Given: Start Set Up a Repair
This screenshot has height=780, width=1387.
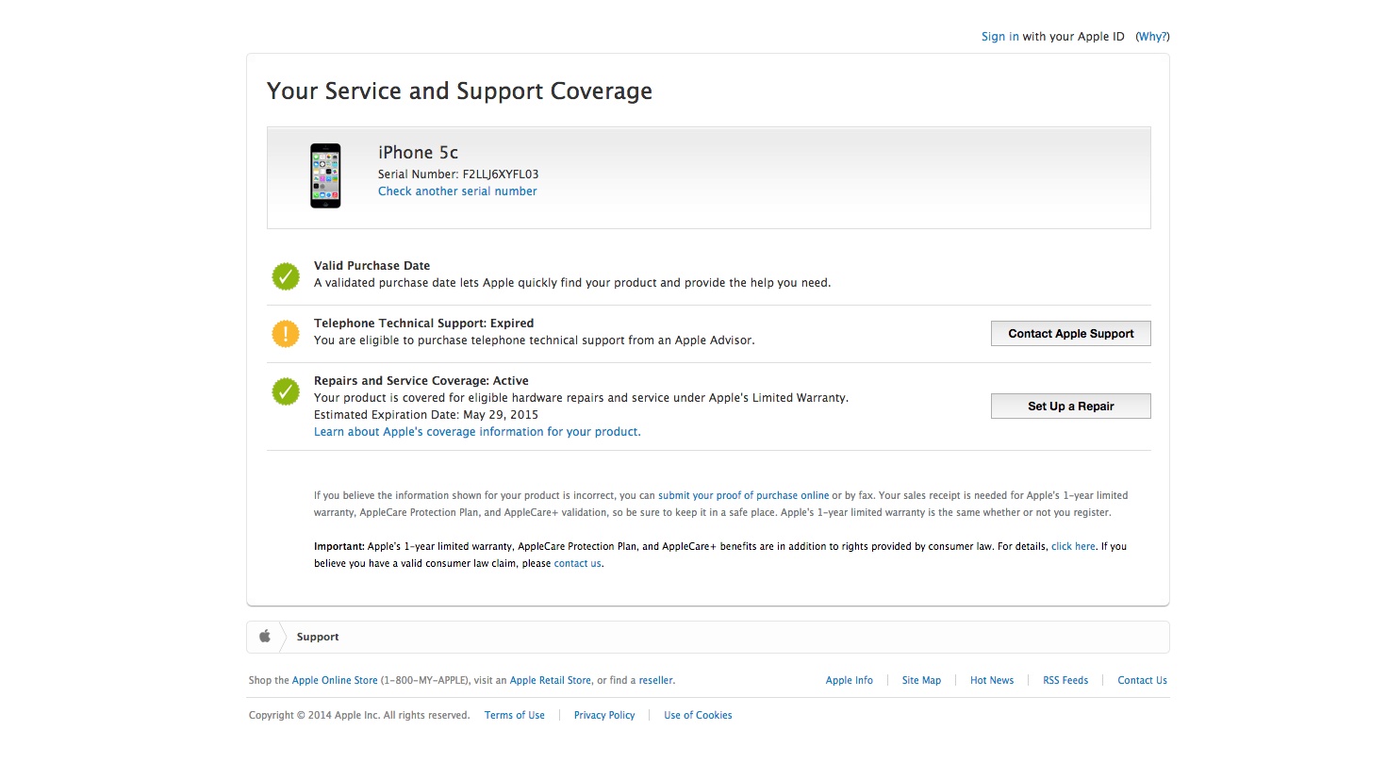Looking at the screenshot, I should coord(1070,407).
